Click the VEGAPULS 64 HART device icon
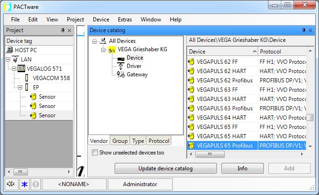The height and width of the screenshot is (195, 319). tap(191, 117)
